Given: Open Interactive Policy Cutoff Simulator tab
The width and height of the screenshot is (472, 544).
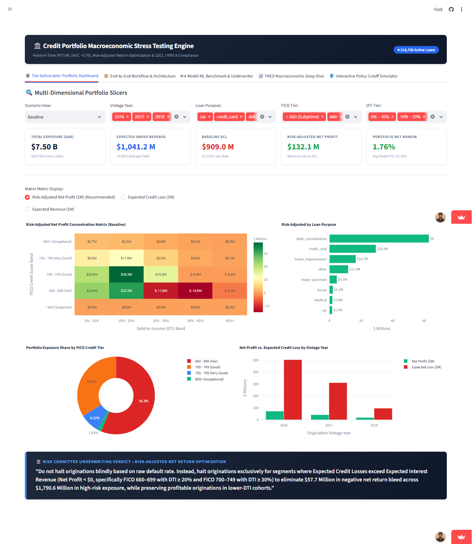Looking at the screenshot, I should 364,76.
